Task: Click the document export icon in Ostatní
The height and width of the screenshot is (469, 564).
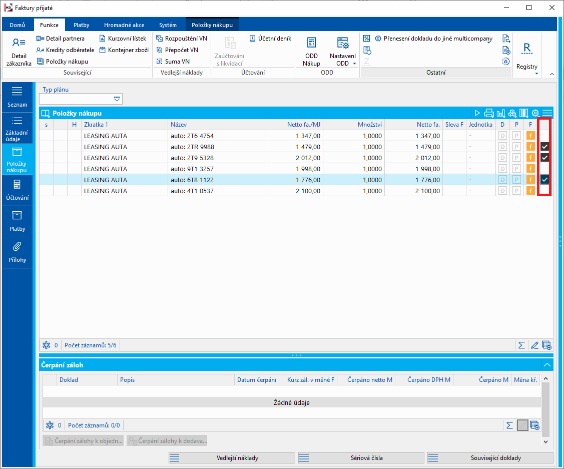Action: click(506, 39)
